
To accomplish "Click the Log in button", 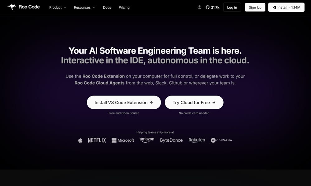I will (x=232, y=7).
